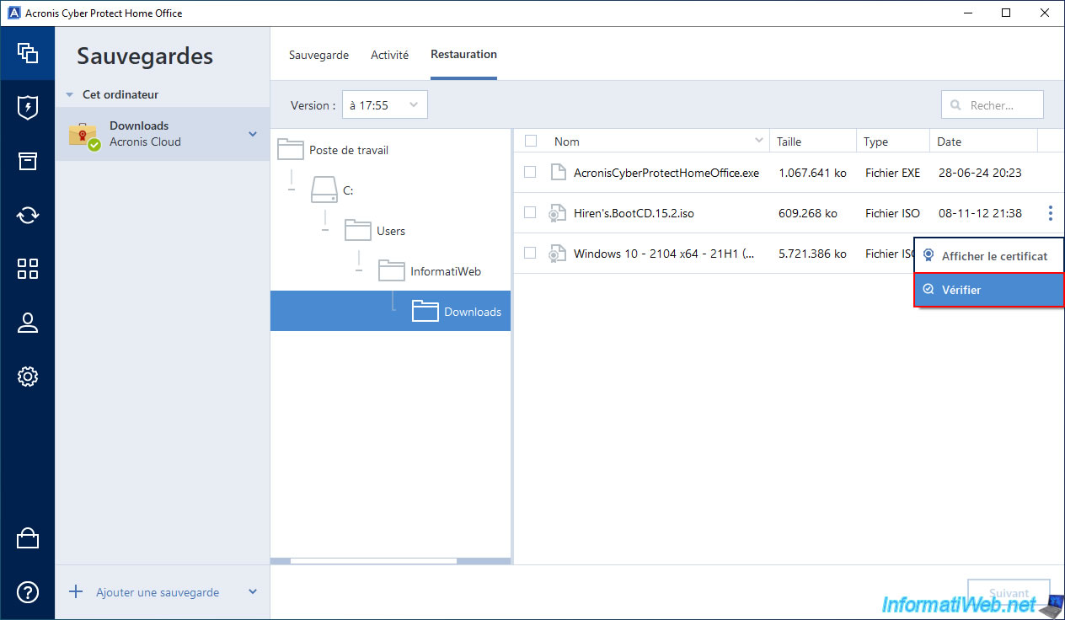Click the date 28-06-24 20:23

coord(980,173)
